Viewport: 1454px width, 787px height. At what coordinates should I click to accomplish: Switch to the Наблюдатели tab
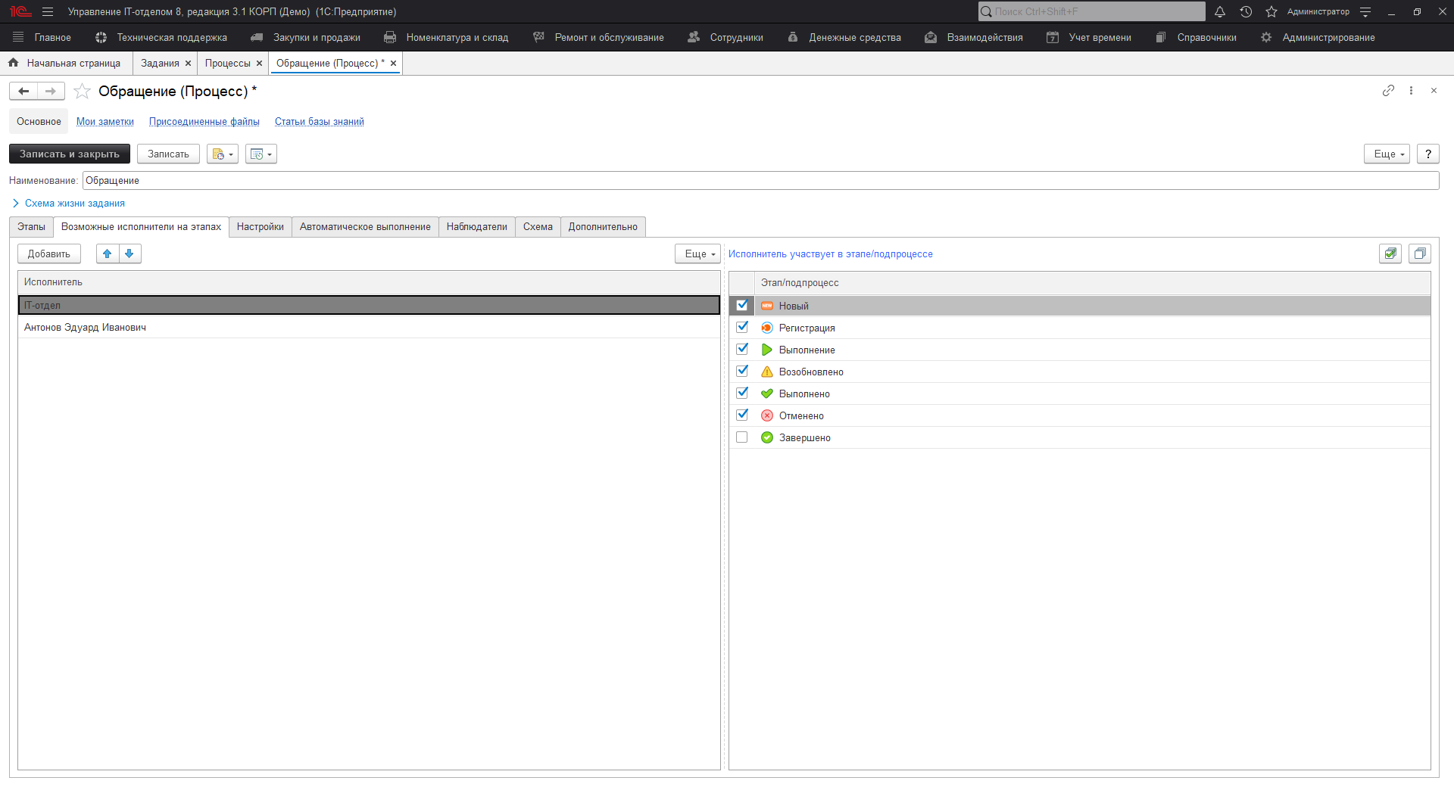(476, 226)
